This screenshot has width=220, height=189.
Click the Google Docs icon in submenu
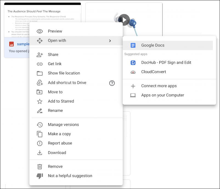[133, 45]
